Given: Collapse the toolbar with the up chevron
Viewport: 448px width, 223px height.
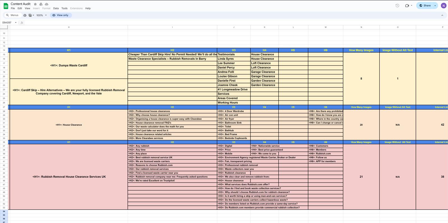Looking at the screenshot, I should click(442, 15).
